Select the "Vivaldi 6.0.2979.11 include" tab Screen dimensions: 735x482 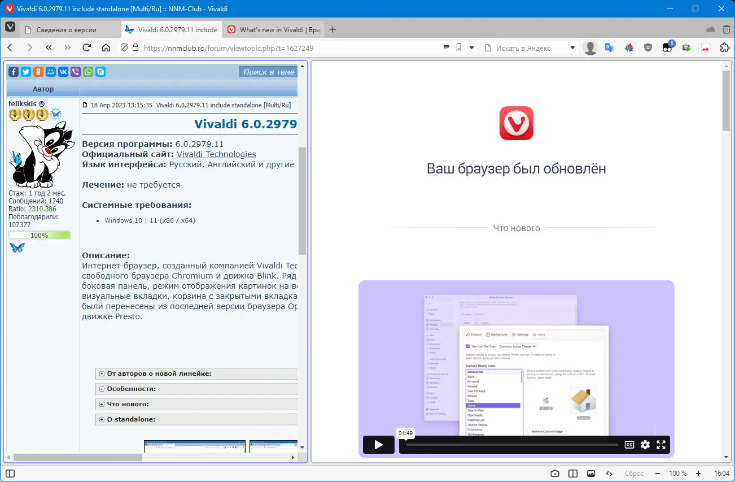coord(172,30)
